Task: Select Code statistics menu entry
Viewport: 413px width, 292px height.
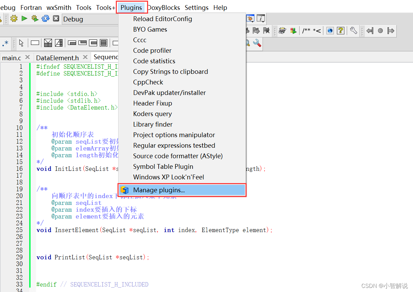Action: [182, 61]
